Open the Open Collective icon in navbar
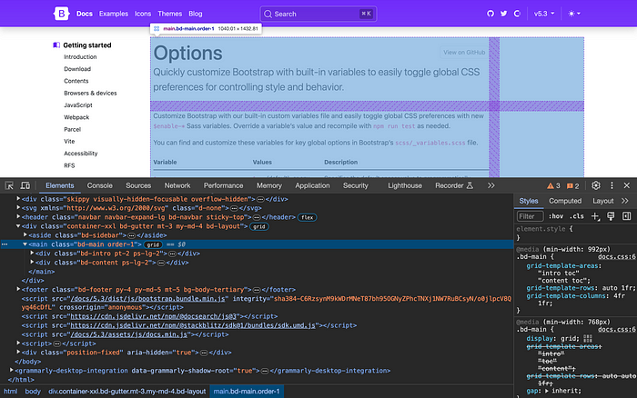Image resolution: width=637 pixels, height=398 pixels. pyautogui.click(x=517, y=14)
